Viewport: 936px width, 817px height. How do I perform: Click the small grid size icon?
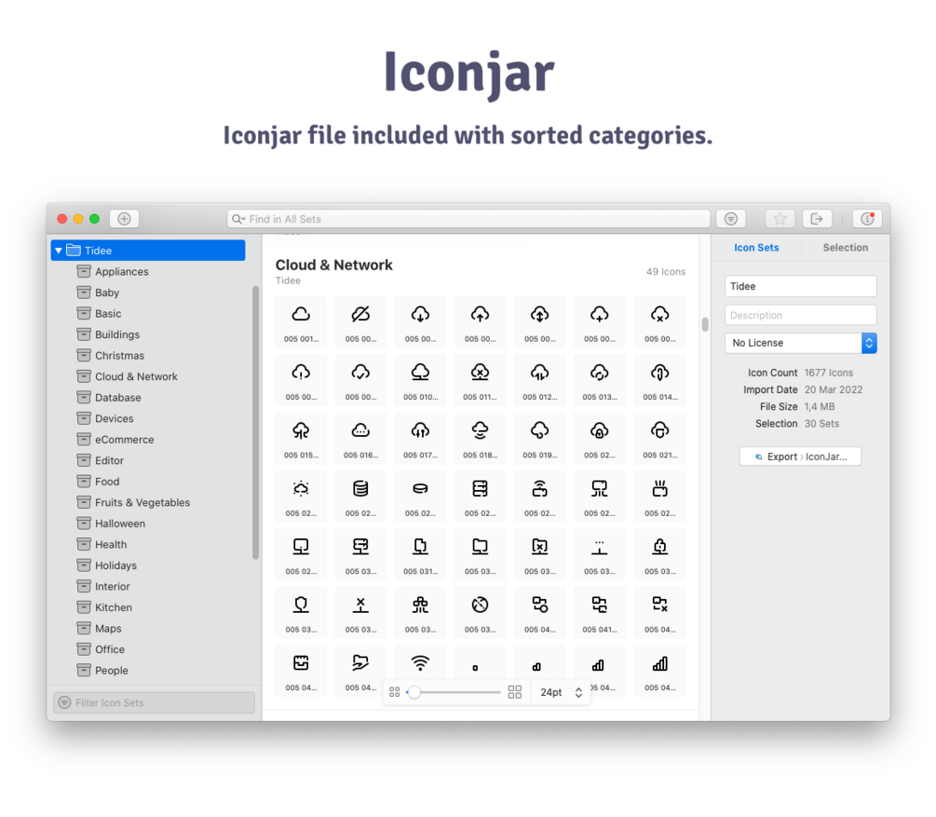click(x=395, y=692)
